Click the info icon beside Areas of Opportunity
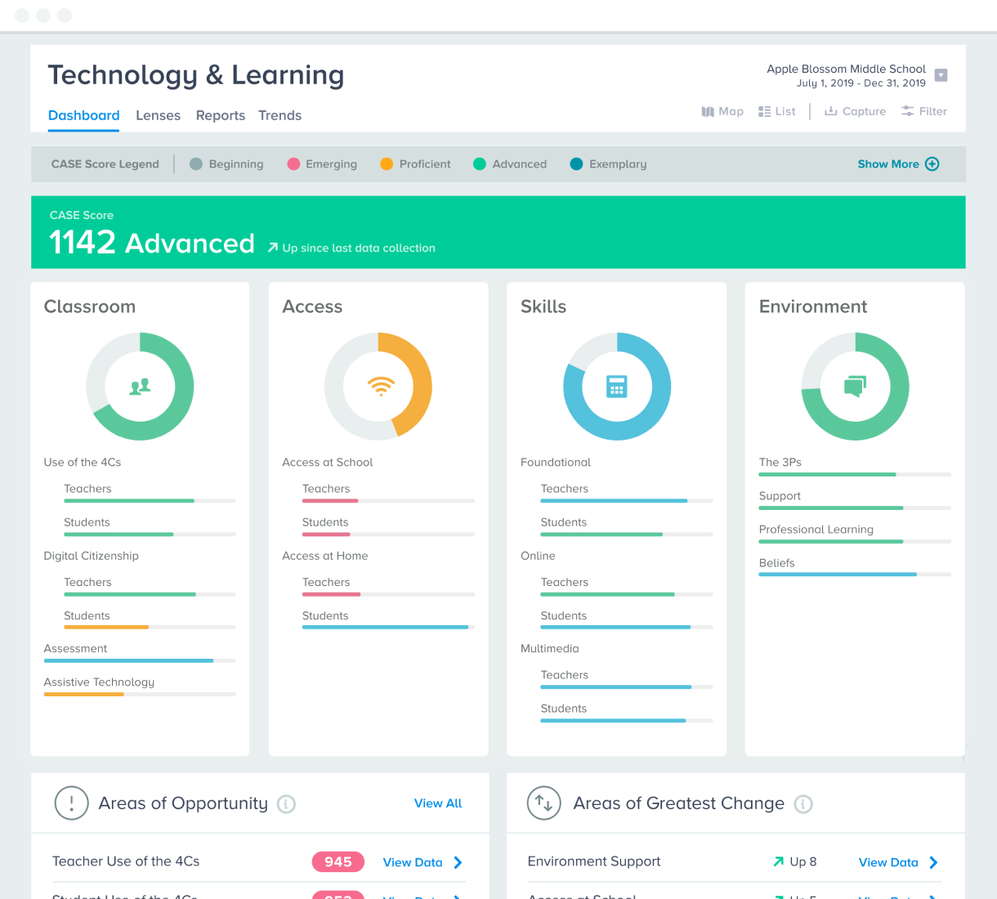 click(285, 804)
